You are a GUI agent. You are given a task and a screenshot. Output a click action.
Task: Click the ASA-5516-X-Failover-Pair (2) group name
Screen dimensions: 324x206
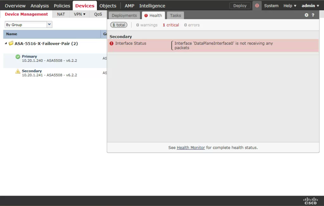[x=46, y=44]
